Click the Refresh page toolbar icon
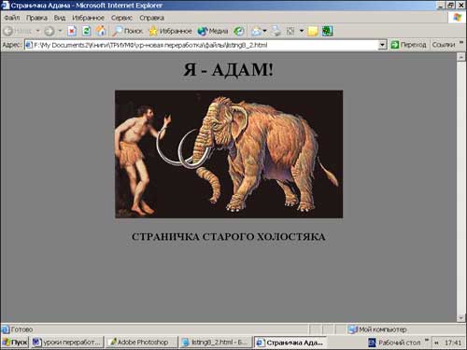The height and width of the screenshot is (350, 467). tap(87, 31)
